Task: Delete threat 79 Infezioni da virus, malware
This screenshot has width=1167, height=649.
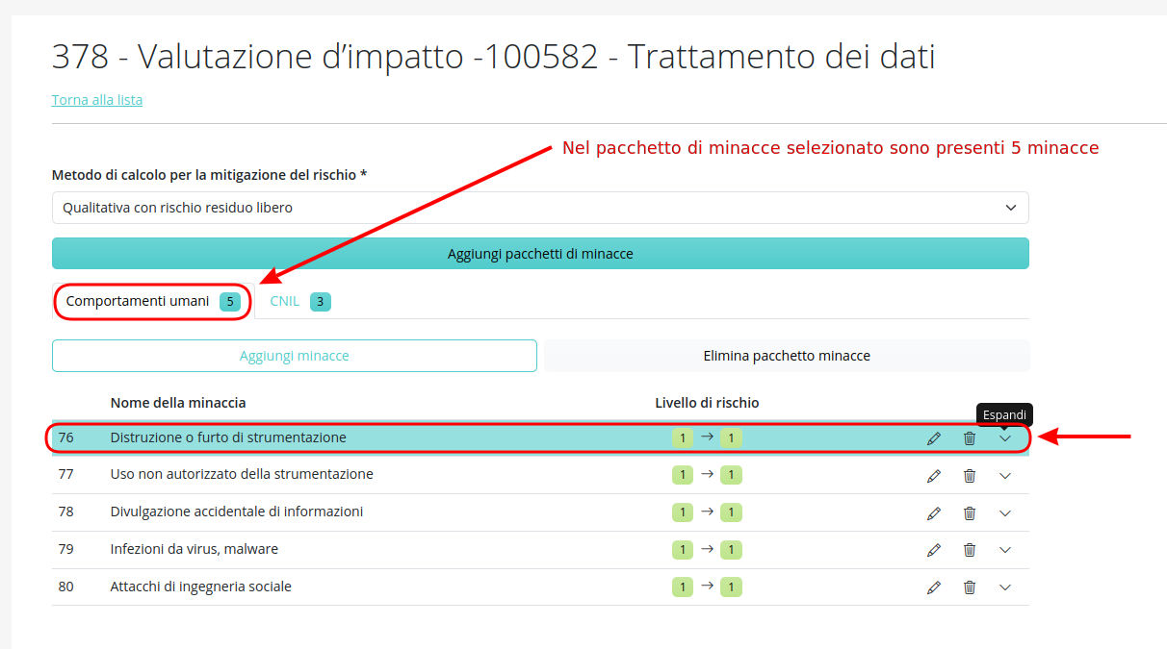Action: point(970,550)
